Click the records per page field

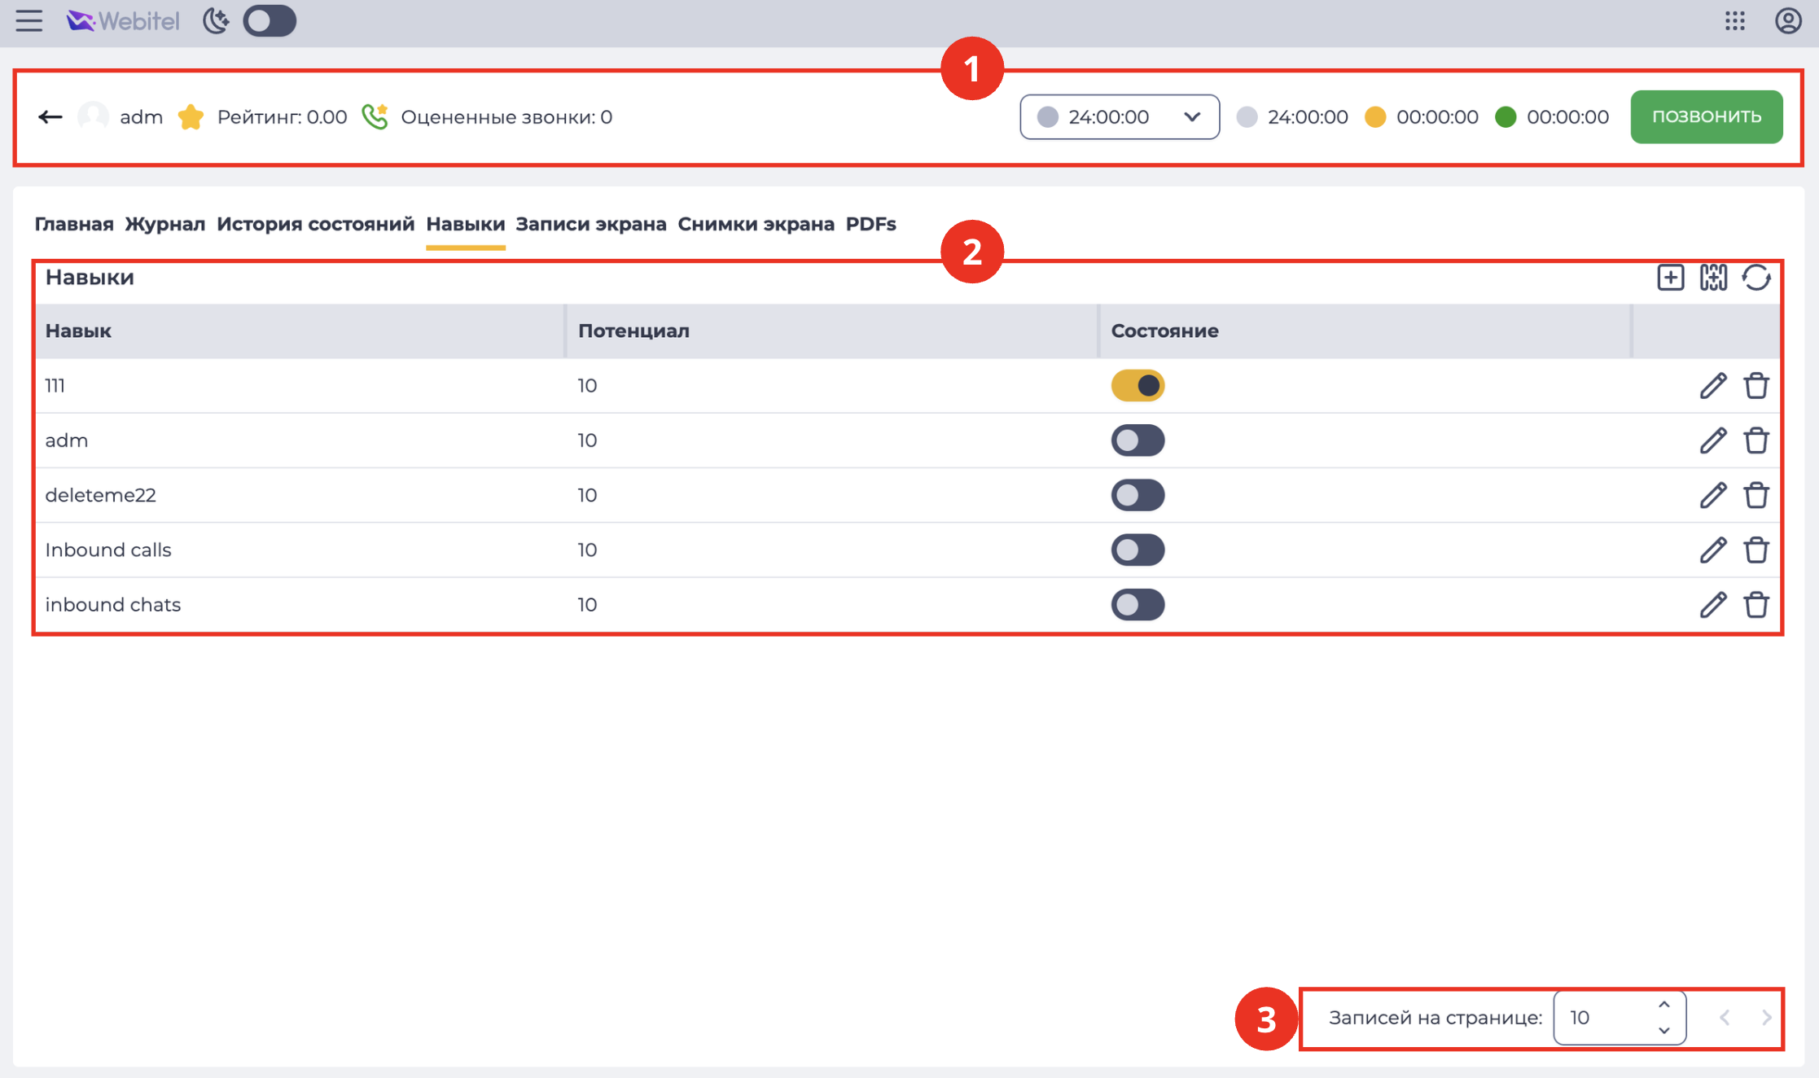click(x=1619, y=1018)
